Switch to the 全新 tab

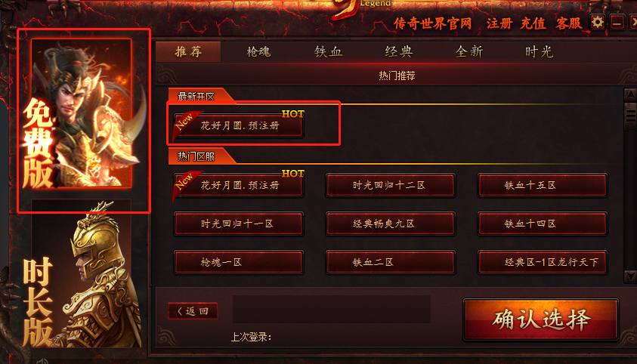pos(468,52)
